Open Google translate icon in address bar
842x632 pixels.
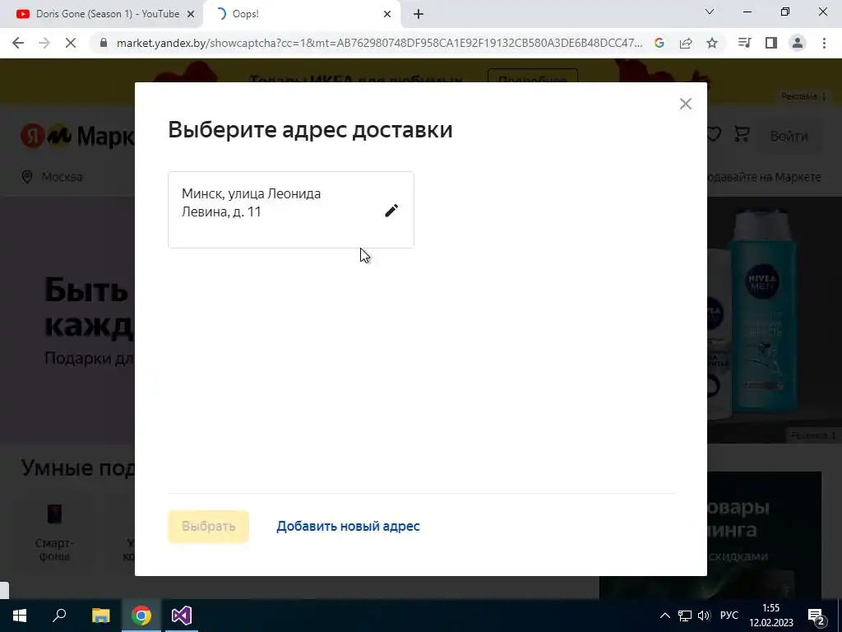(x=659, y=43)
